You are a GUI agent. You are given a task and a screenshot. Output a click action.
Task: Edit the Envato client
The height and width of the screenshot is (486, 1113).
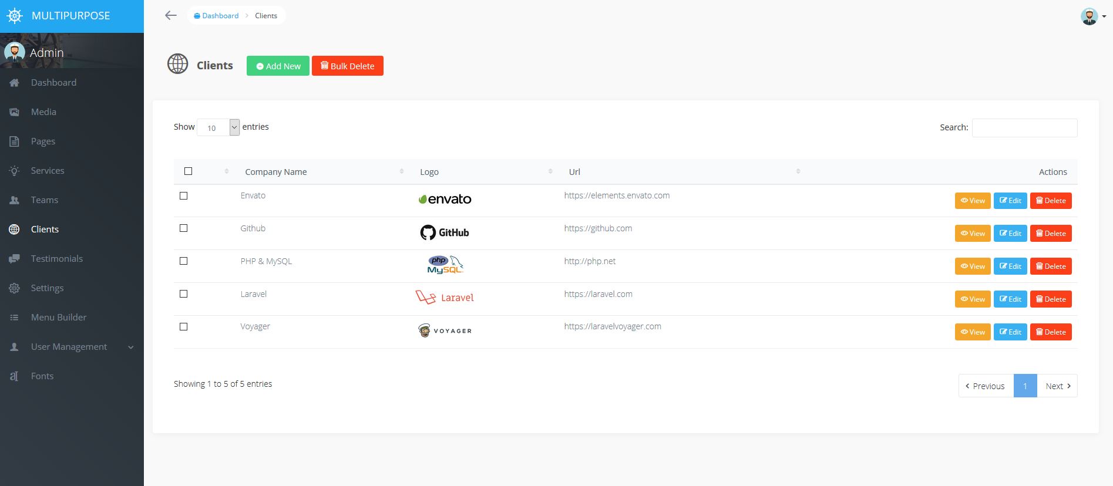1010,201
